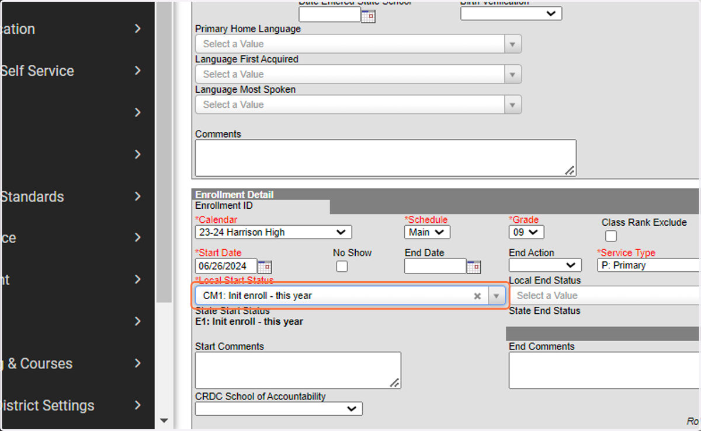
Task: Click the State End Status label
Action: point(544,311)
